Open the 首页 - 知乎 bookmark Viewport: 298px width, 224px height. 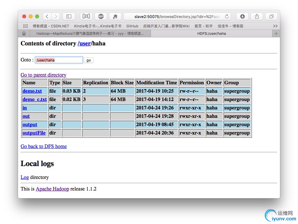tap(204, 26)
